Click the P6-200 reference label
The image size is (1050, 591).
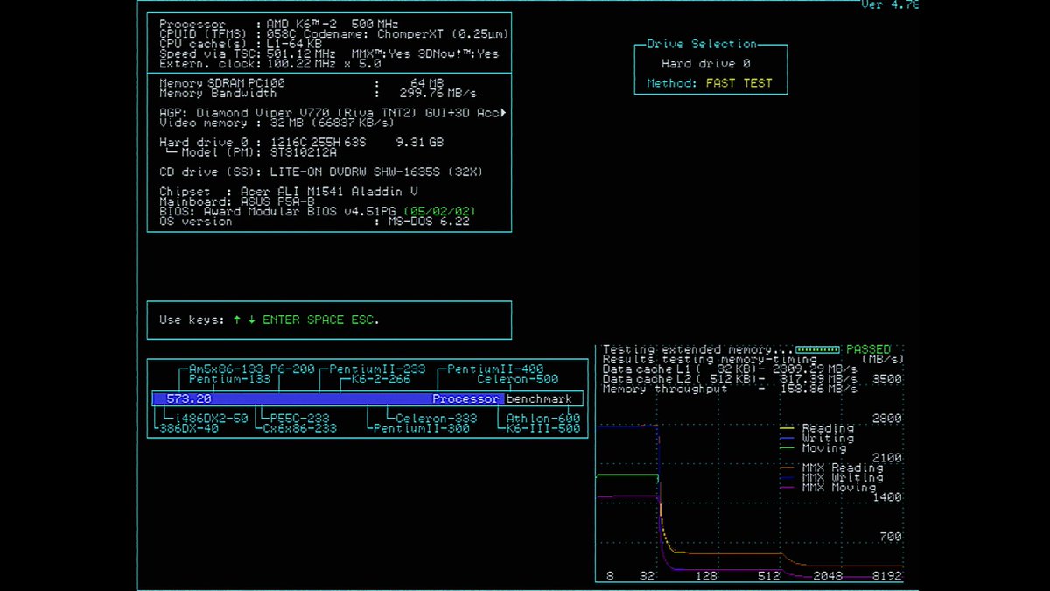point(292,369)
